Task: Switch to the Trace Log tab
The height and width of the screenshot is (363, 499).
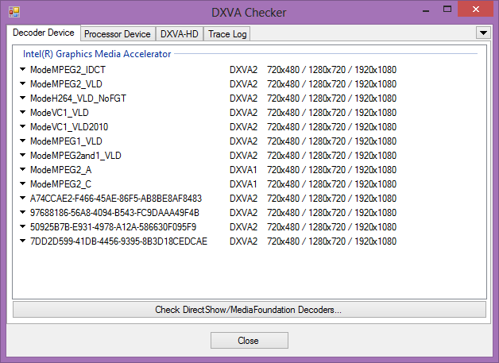Action: [227, 34]
